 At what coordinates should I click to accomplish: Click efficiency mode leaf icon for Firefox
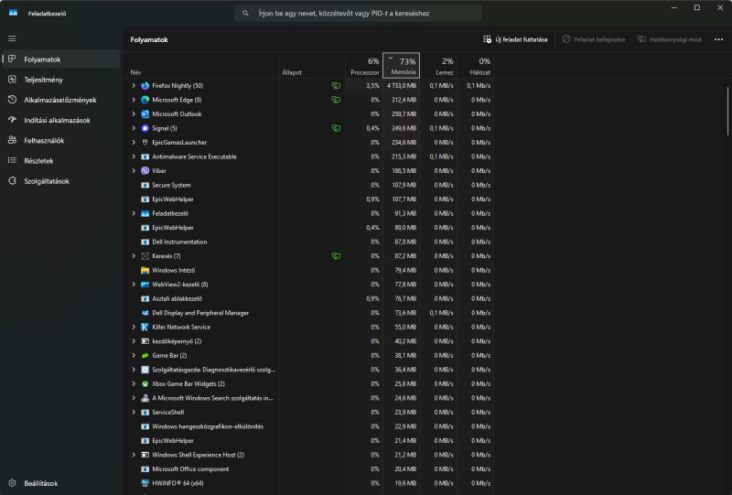(337, 85)
